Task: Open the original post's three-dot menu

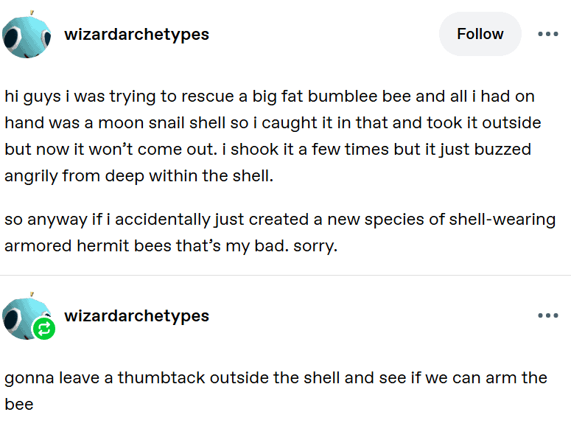Action: 548,34
